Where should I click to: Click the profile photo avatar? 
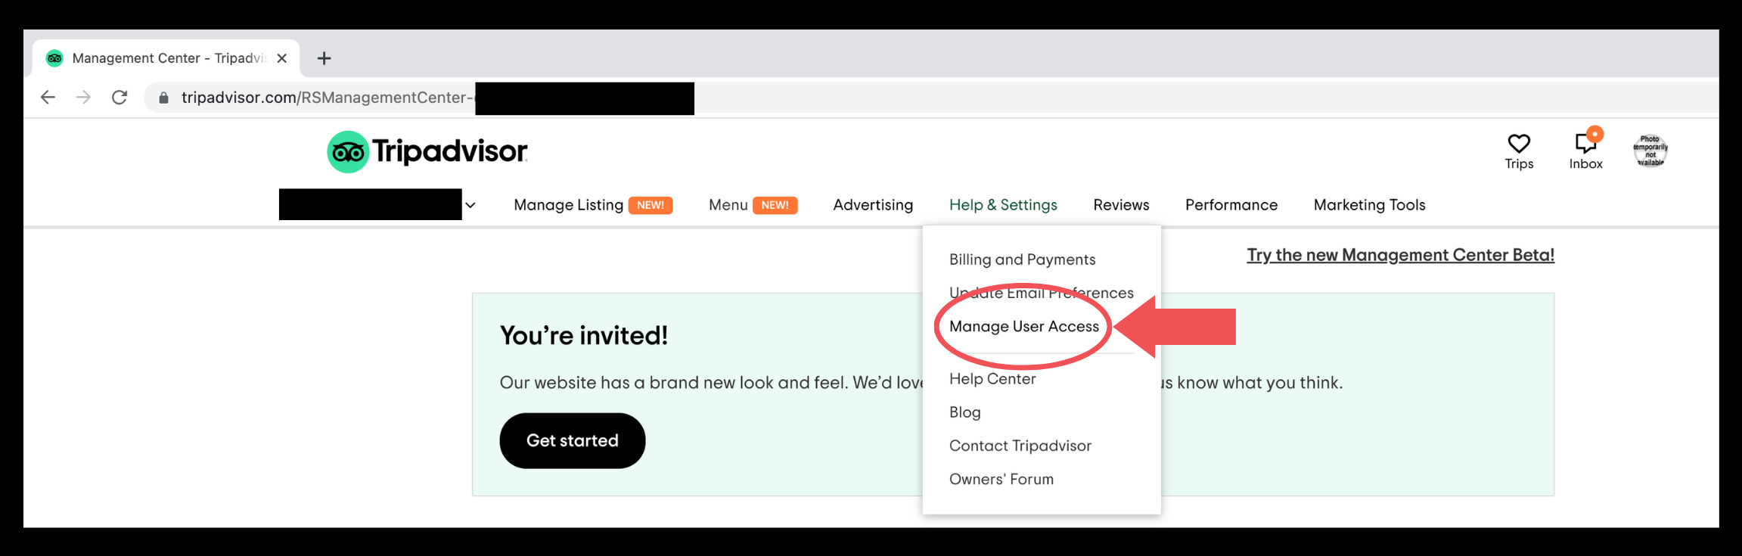[x=1650, y=151]
